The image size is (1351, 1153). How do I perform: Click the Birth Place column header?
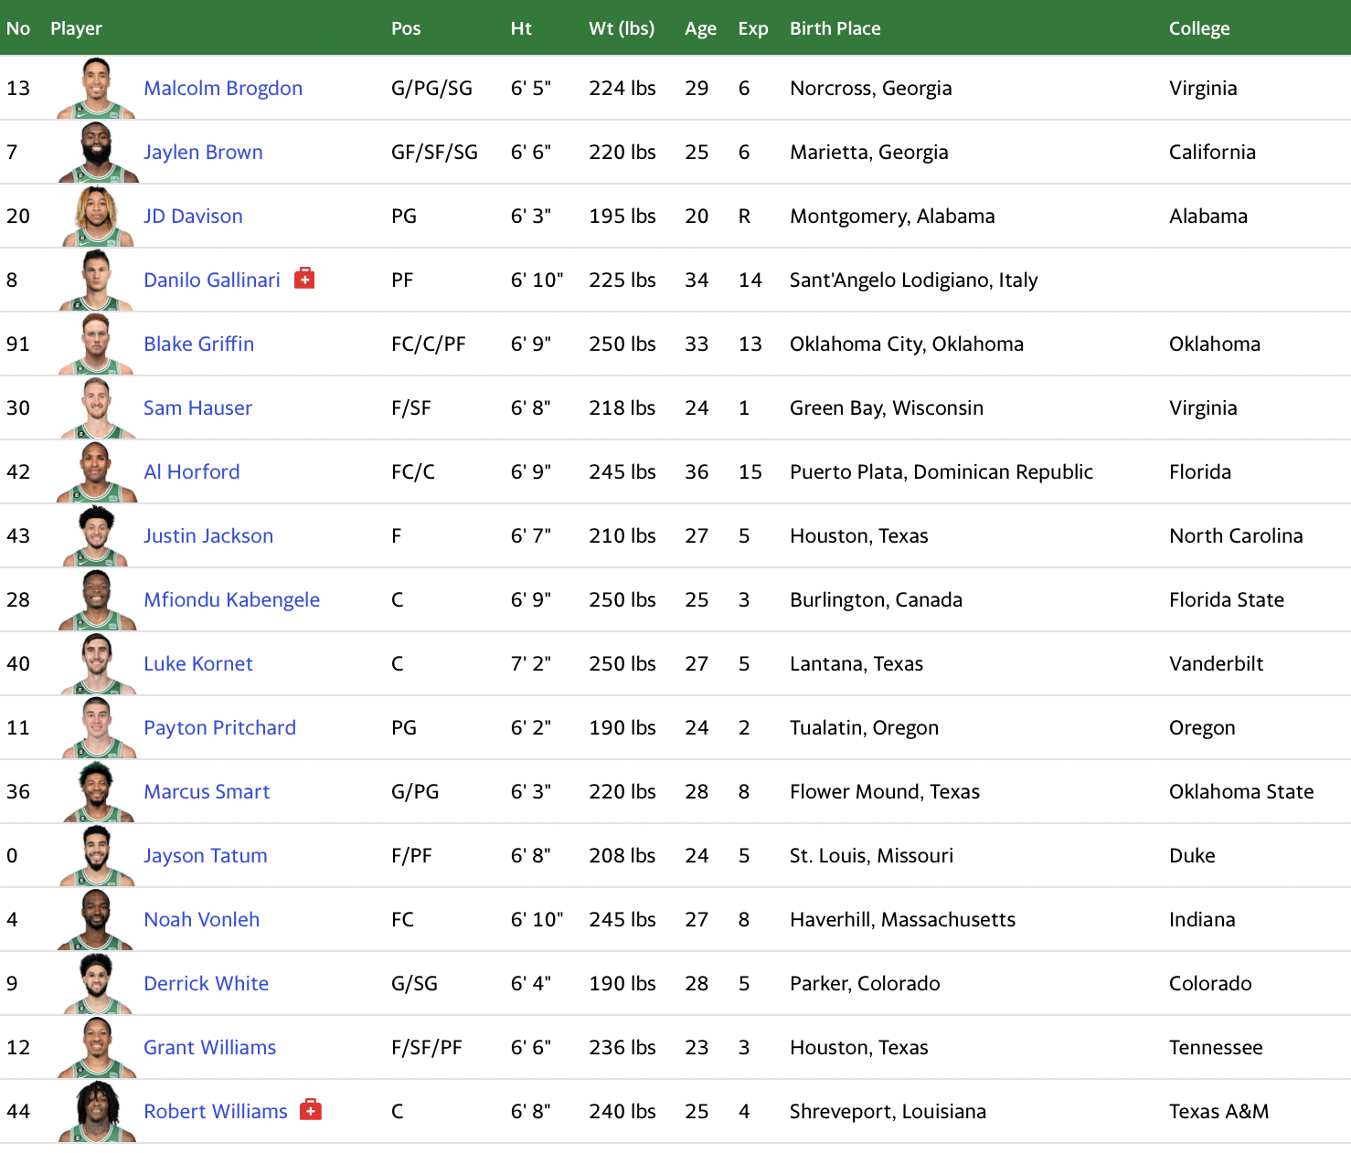(x=835, y=28)
